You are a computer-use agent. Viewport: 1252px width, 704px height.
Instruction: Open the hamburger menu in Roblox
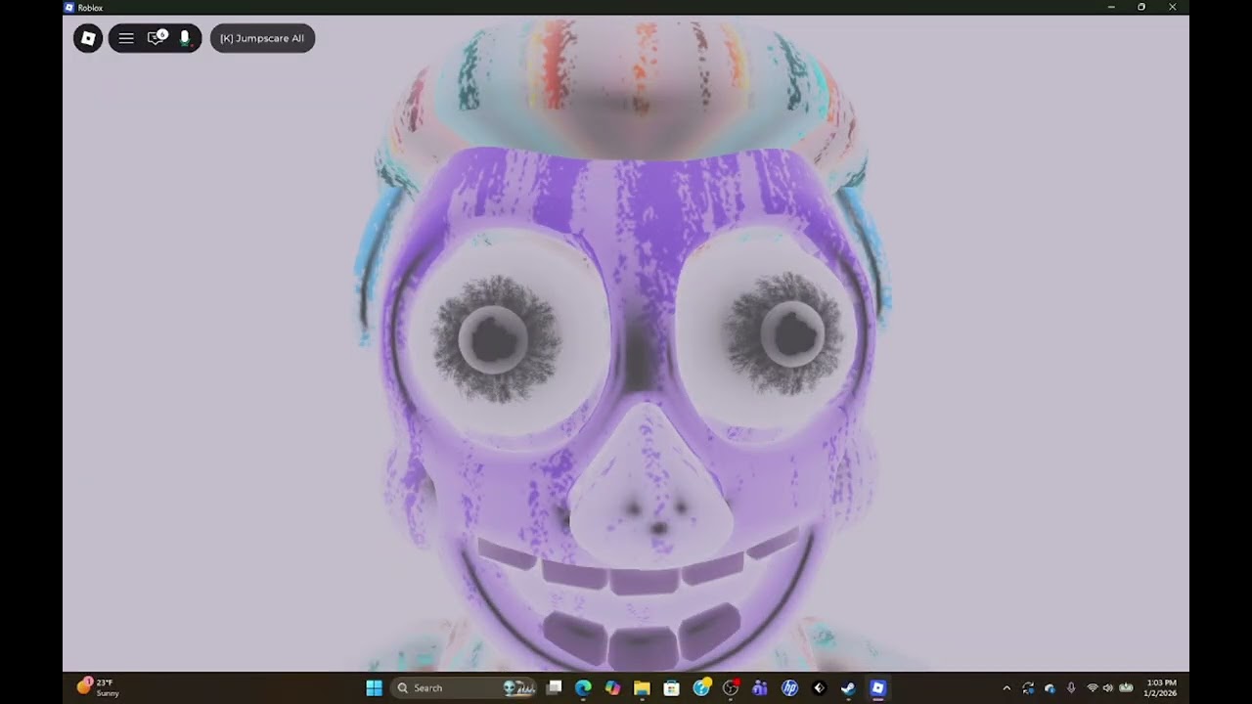(126, 38)
